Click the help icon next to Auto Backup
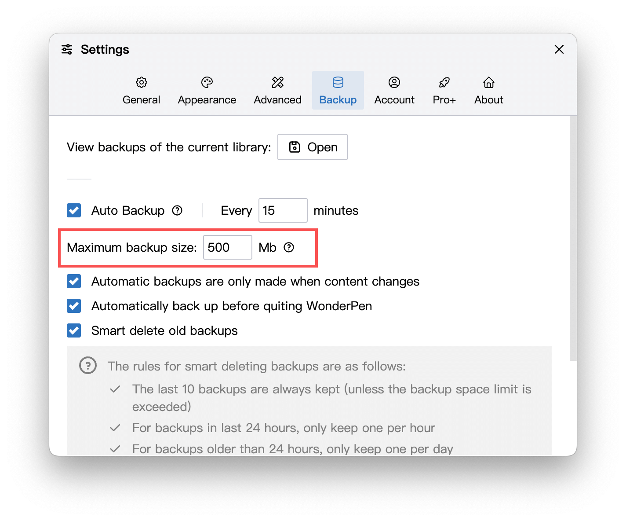 [177, 210]
